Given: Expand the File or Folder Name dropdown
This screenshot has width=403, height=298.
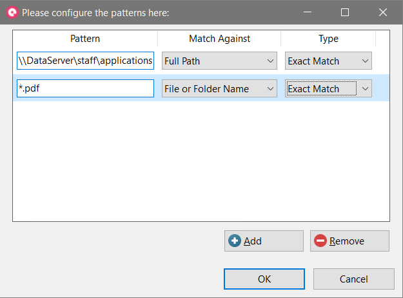Looking at the screenshot, I should pyautogui.click(x=219, y=89).
